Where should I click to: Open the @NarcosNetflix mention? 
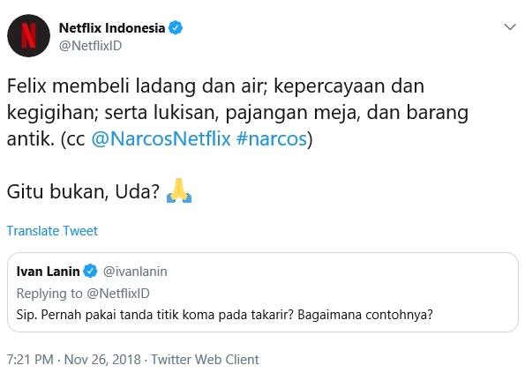tap(161, 138)
